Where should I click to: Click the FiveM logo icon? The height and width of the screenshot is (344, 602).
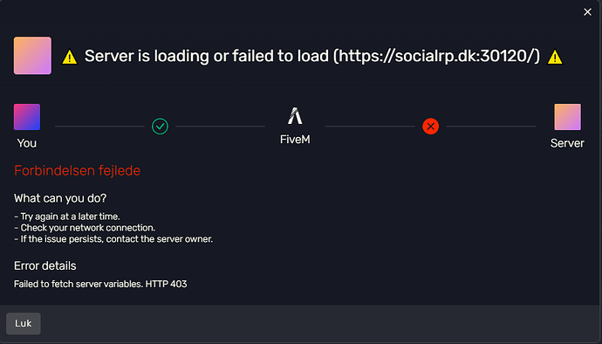point(295,116)
